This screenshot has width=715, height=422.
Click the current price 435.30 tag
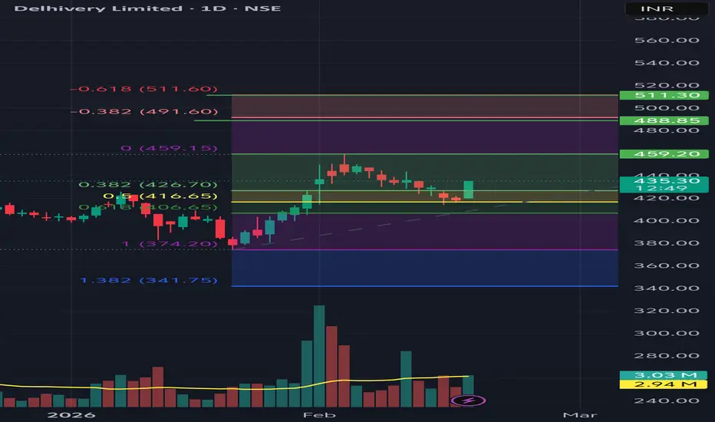664,184
